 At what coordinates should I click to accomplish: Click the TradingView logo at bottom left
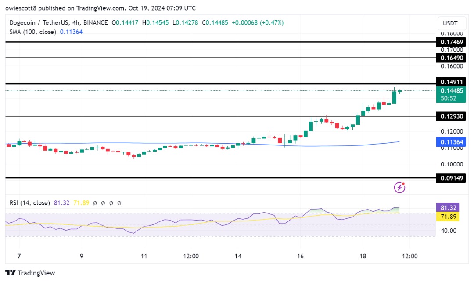(x=30, y=273)
